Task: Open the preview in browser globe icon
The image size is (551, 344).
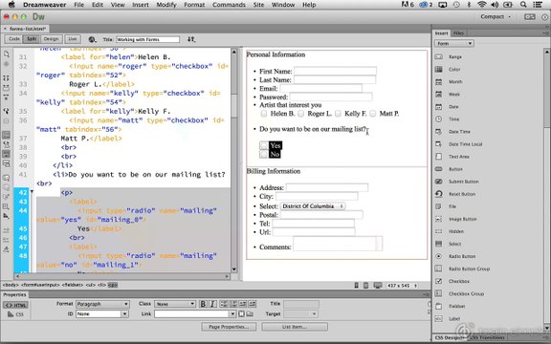Action: pos(92,39)
